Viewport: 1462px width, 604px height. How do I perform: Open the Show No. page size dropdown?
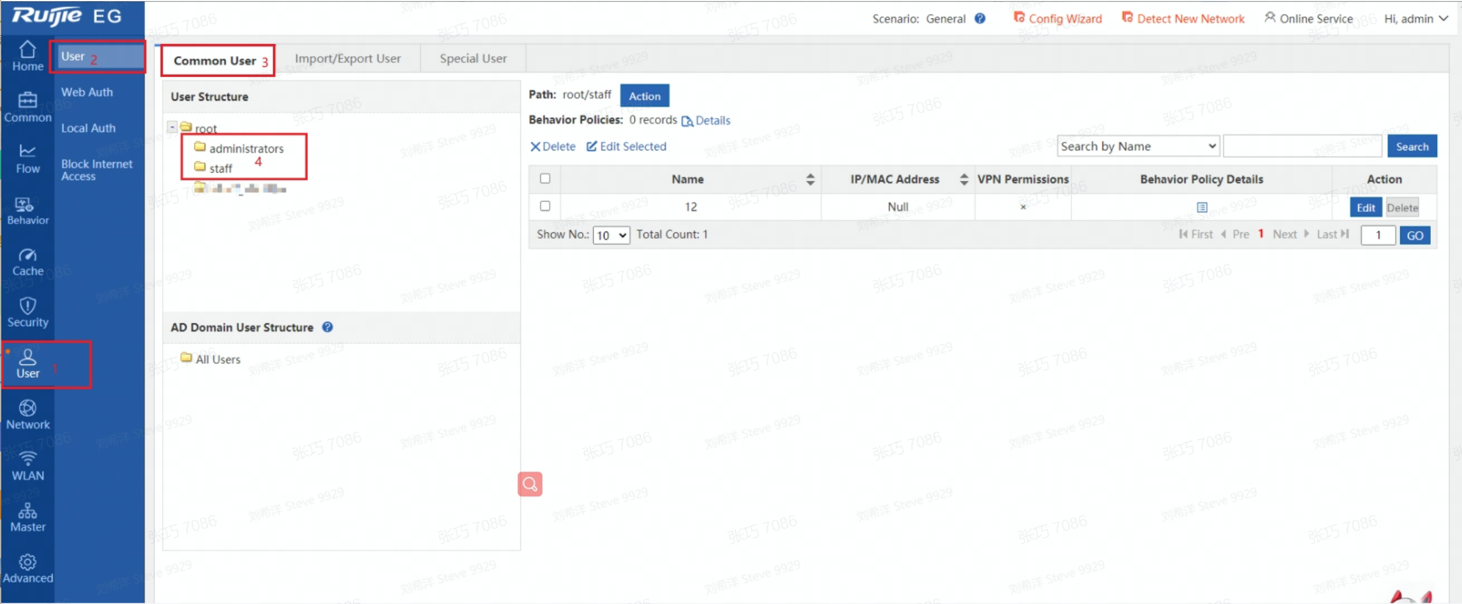coord(611,235)
